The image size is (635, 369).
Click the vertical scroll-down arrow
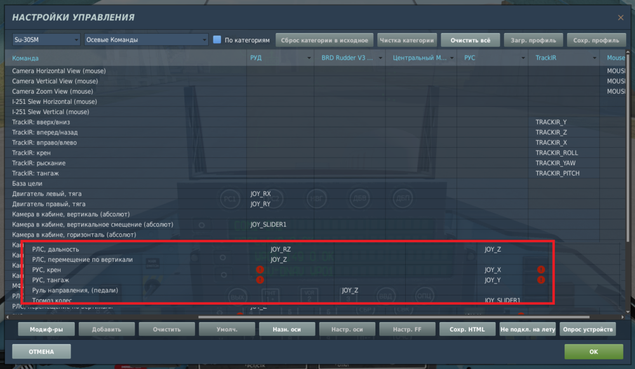628,311
